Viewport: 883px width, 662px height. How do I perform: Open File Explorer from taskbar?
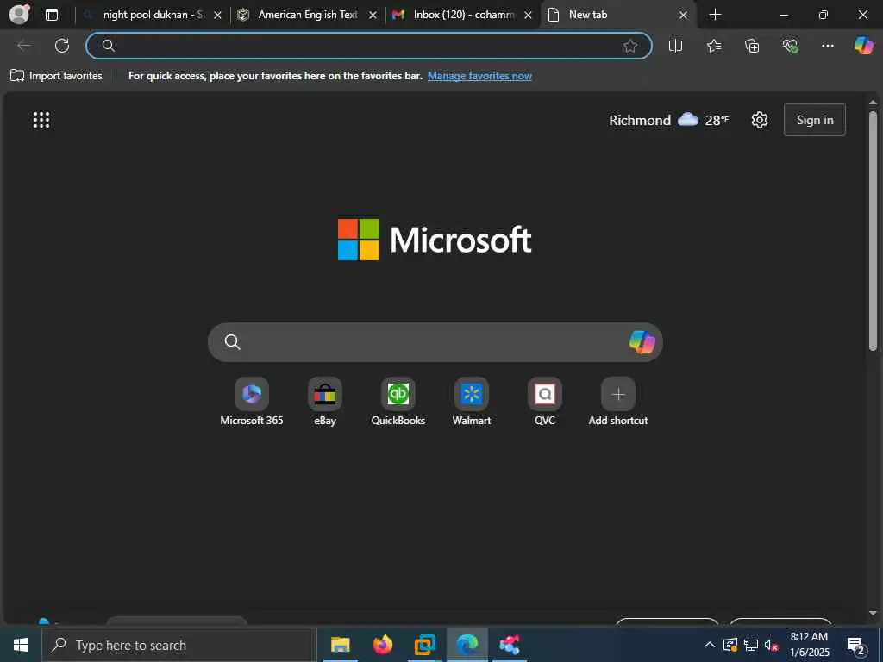pos(340,645)
